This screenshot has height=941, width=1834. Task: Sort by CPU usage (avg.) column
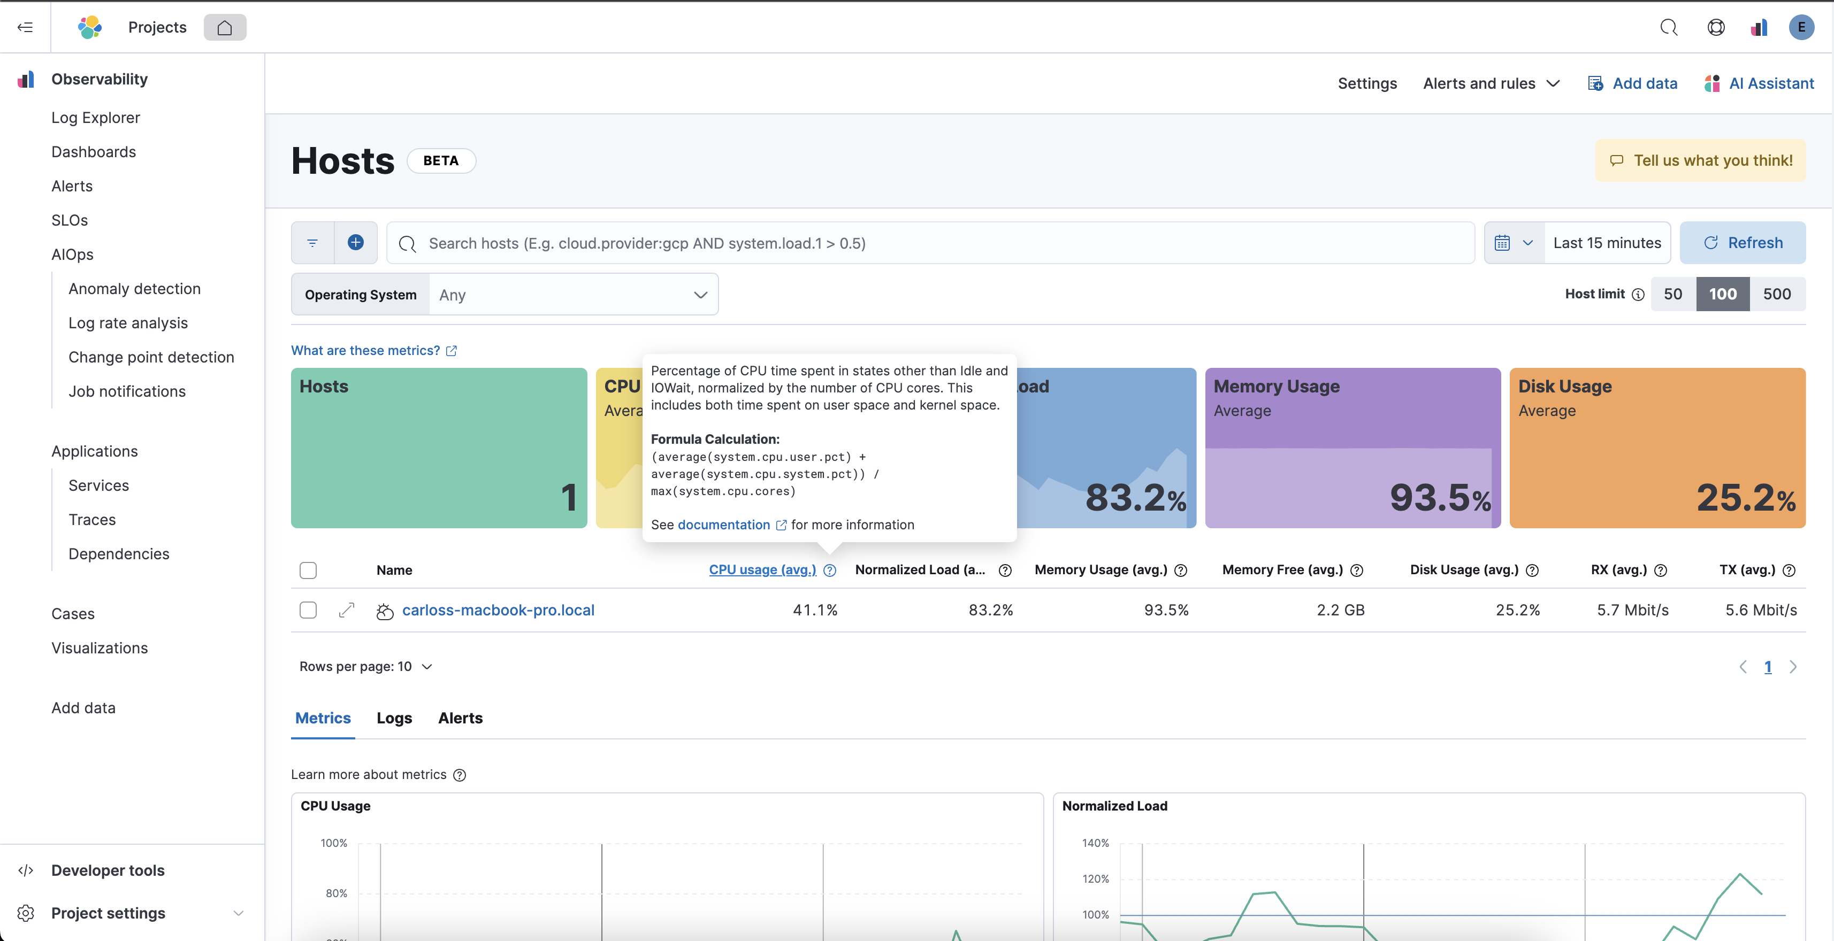click(762, 570)
